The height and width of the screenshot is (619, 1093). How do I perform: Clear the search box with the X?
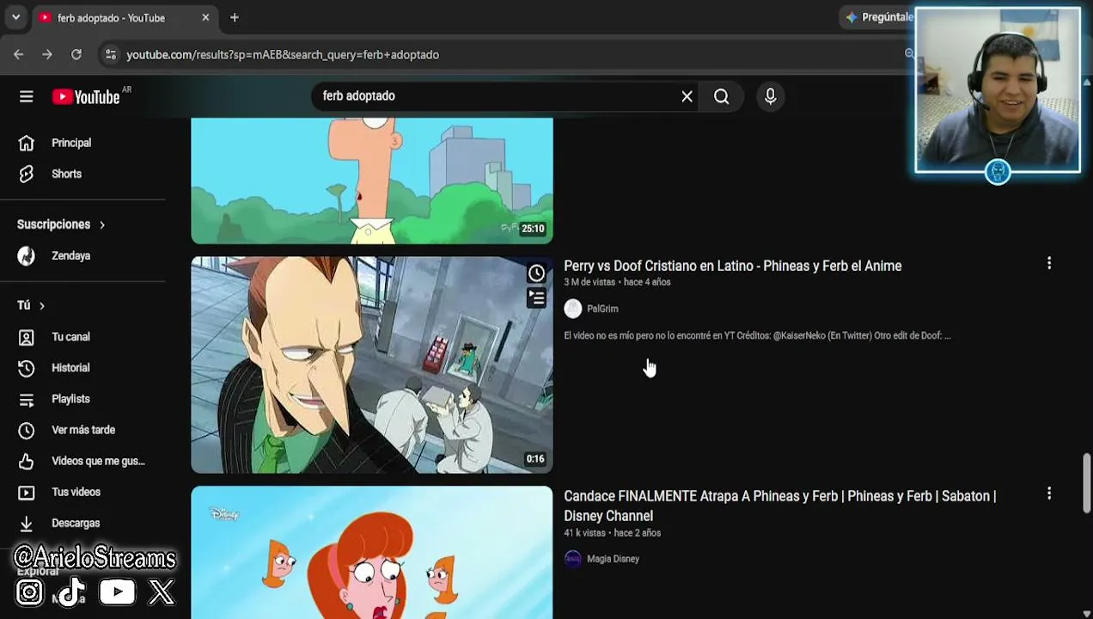click(x=687, y=96)
